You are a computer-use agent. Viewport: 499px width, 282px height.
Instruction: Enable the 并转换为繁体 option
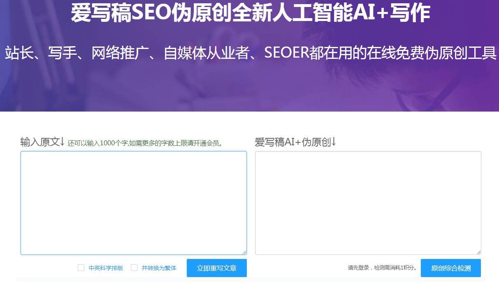pos(134,268)
